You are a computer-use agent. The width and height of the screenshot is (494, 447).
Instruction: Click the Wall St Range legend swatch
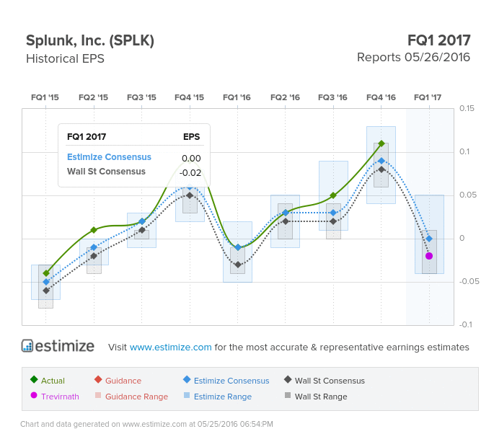click(x=288, y=395)
